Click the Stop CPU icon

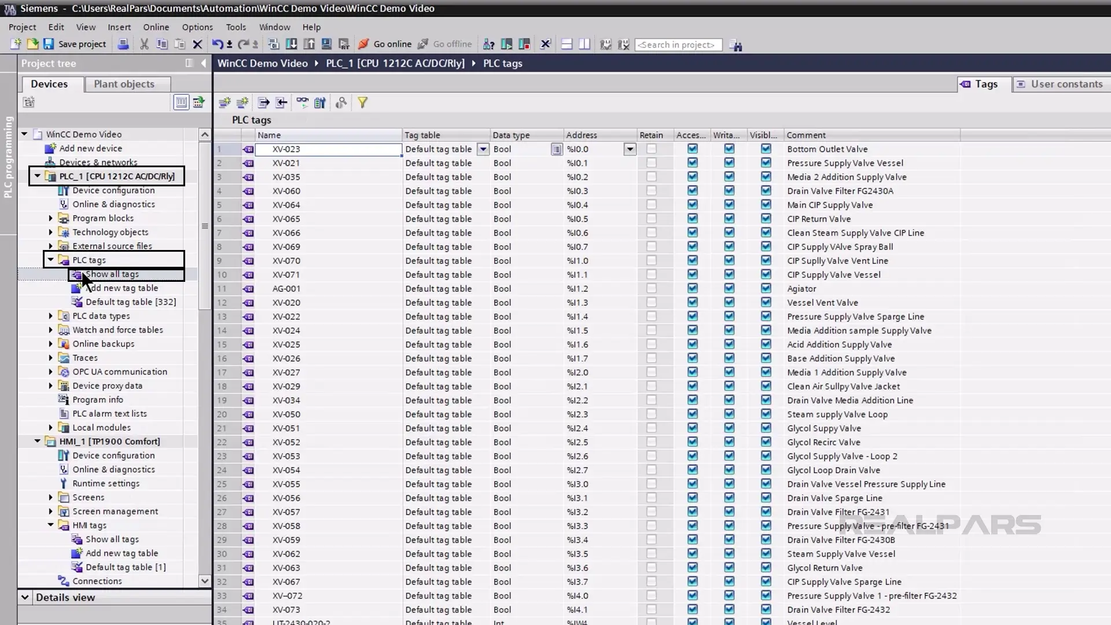tap(525, 44)
